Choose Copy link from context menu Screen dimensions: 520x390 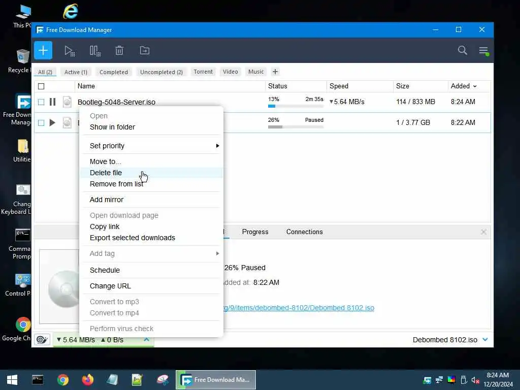coord(151,226)
